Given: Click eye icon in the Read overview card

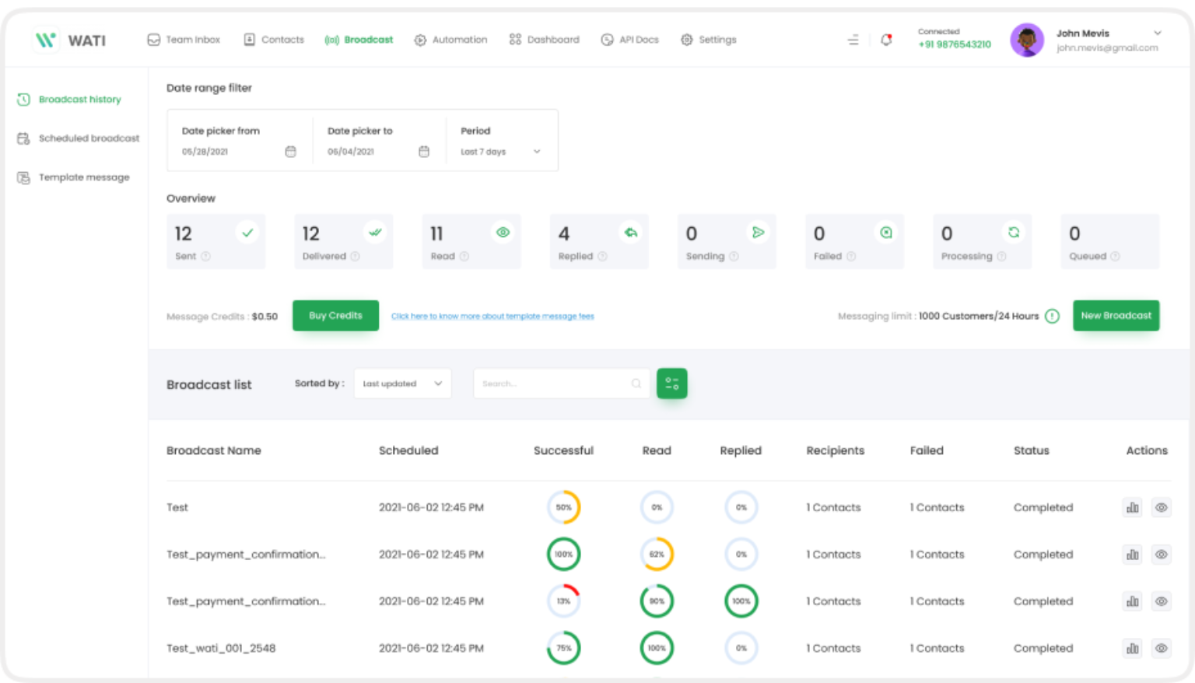Looking at the screenshot, I should tap(503, 233).
